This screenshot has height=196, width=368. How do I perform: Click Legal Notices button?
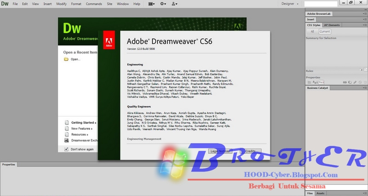(220, 151)
